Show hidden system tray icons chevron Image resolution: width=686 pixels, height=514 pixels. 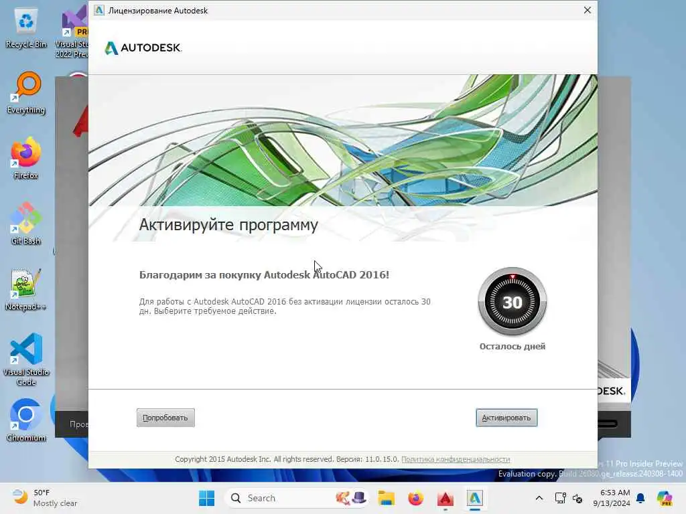click(x=539, y=498)
